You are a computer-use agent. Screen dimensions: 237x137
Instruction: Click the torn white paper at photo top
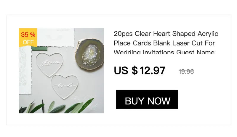click(56, 37)
